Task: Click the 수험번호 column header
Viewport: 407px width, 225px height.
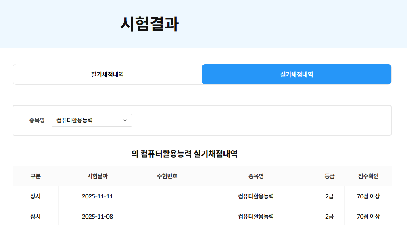Action: point(167,176)
